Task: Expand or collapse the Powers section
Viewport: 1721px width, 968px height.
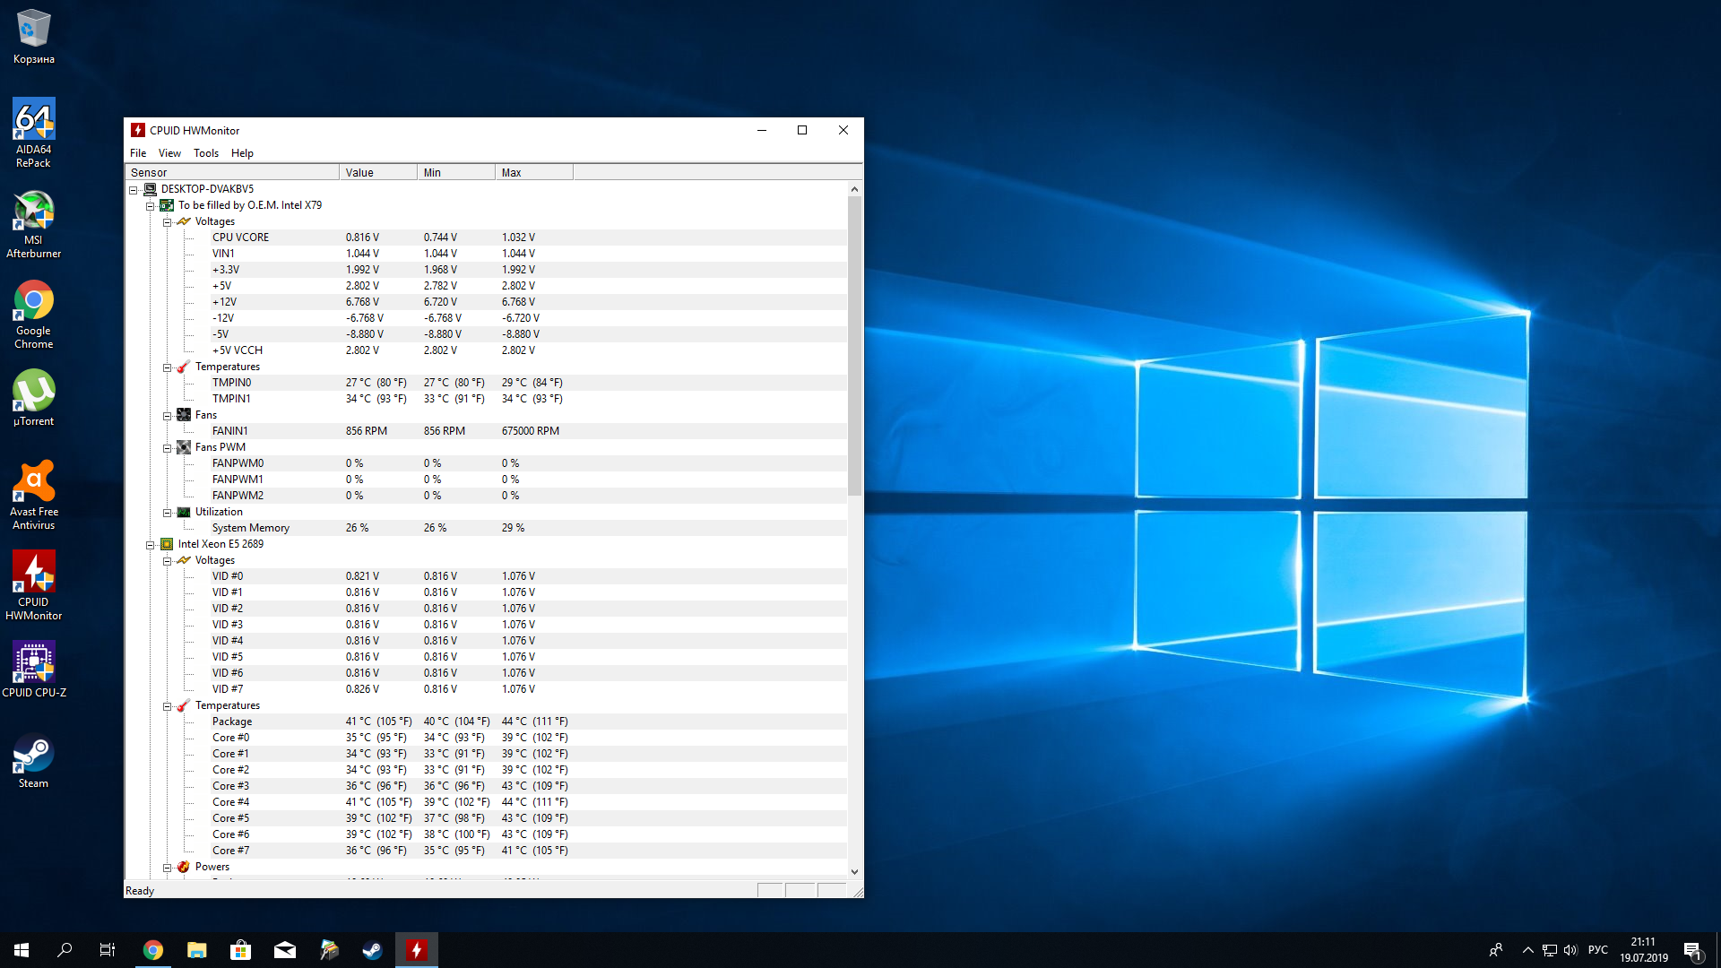Action: point(168,868)
